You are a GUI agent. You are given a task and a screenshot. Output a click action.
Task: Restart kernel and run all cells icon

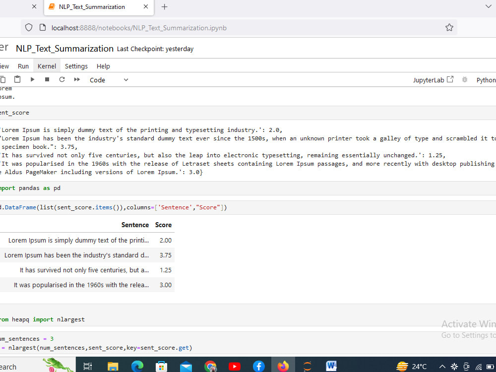pyautogui.click(x=77, y=79)
